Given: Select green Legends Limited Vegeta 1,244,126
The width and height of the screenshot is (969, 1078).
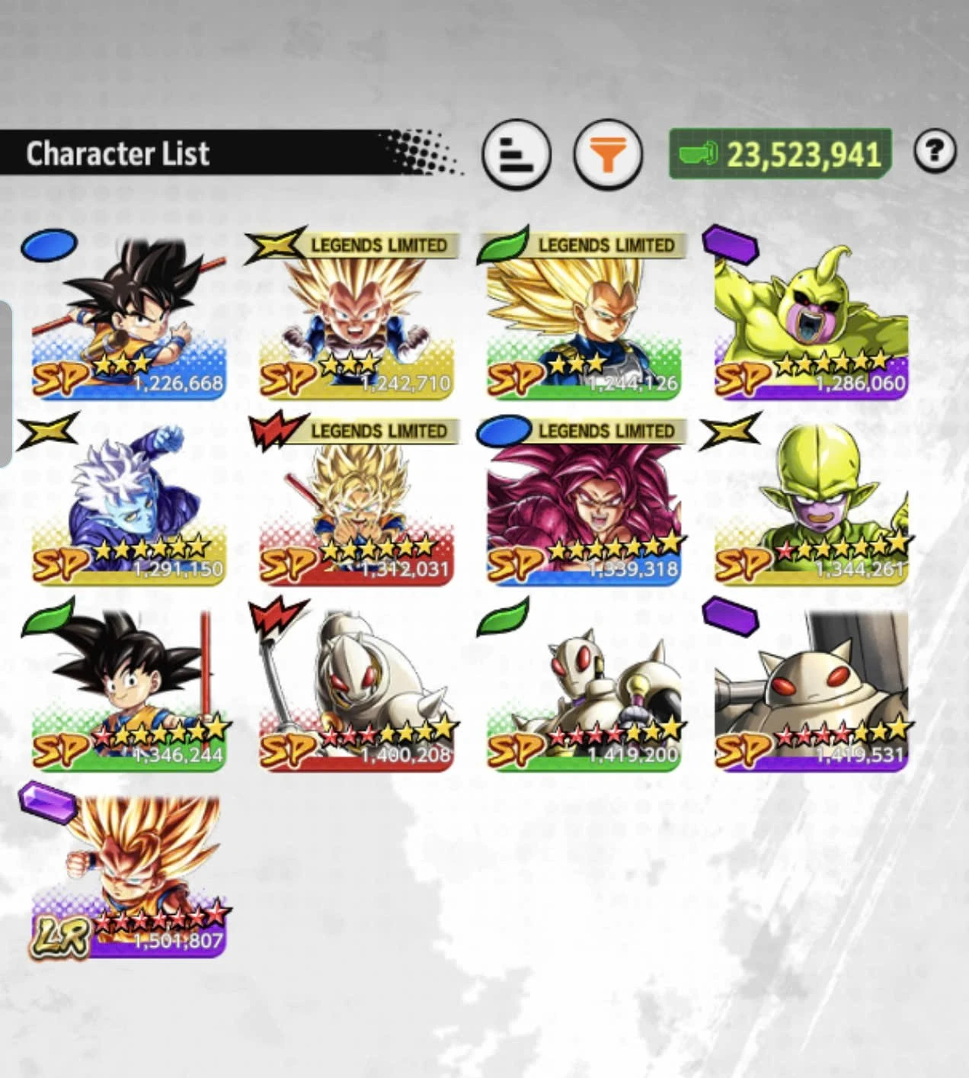Looking at the screenshot, I should (584, 317).
